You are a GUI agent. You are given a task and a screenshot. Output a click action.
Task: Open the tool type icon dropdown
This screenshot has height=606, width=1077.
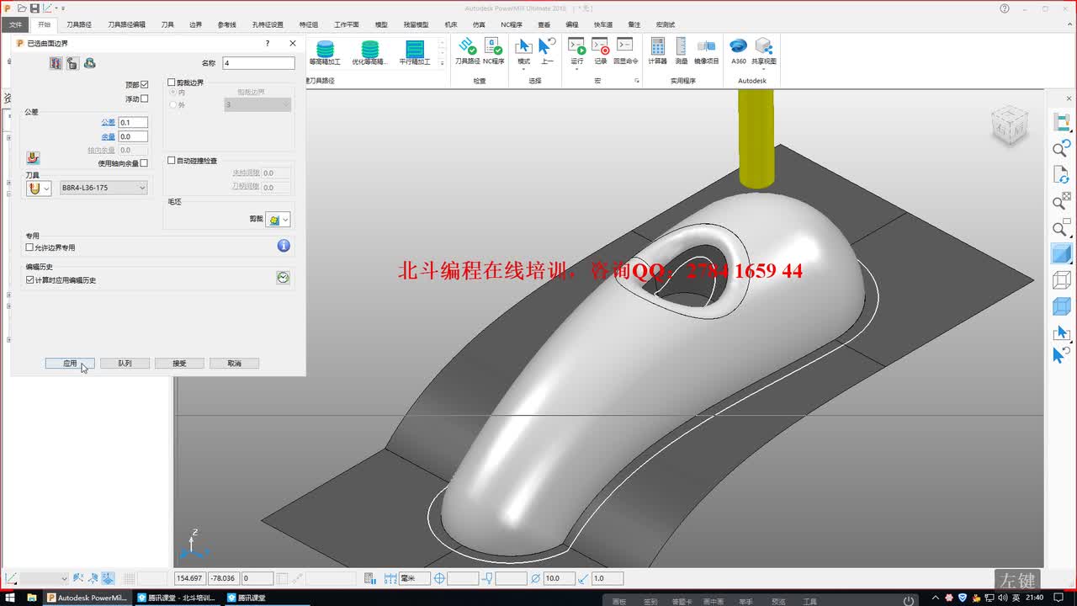pos(39,189)
